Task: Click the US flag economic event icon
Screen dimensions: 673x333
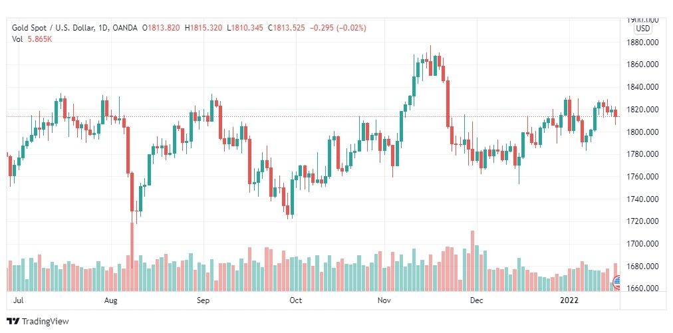Action: coord(618,282)
